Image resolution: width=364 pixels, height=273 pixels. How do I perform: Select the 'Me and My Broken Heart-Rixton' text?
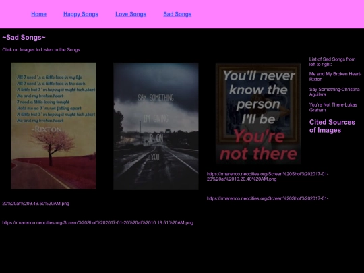click(335, 77)
